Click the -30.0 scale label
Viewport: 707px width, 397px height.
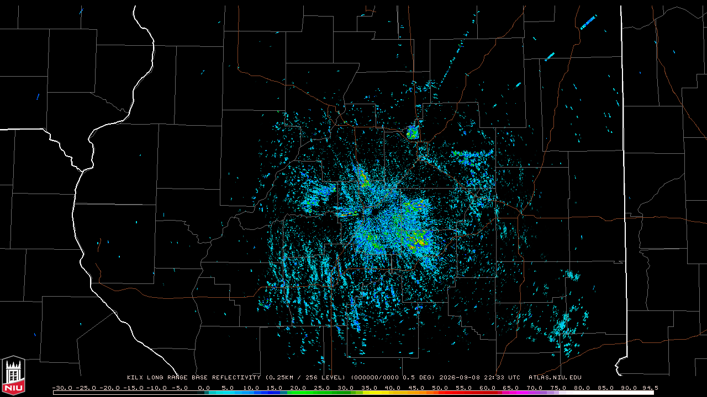point(61,388)
